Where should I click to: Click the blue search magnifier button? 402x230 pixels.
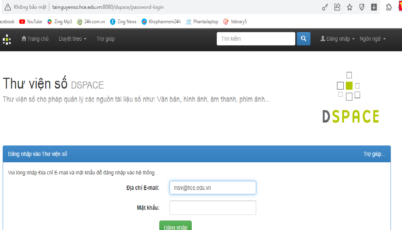[303, 39]
